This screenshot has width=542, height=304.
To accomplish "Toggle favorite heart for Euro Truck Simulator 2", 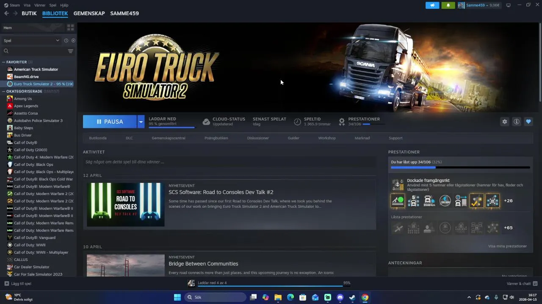I will click(x=528, y=122).
